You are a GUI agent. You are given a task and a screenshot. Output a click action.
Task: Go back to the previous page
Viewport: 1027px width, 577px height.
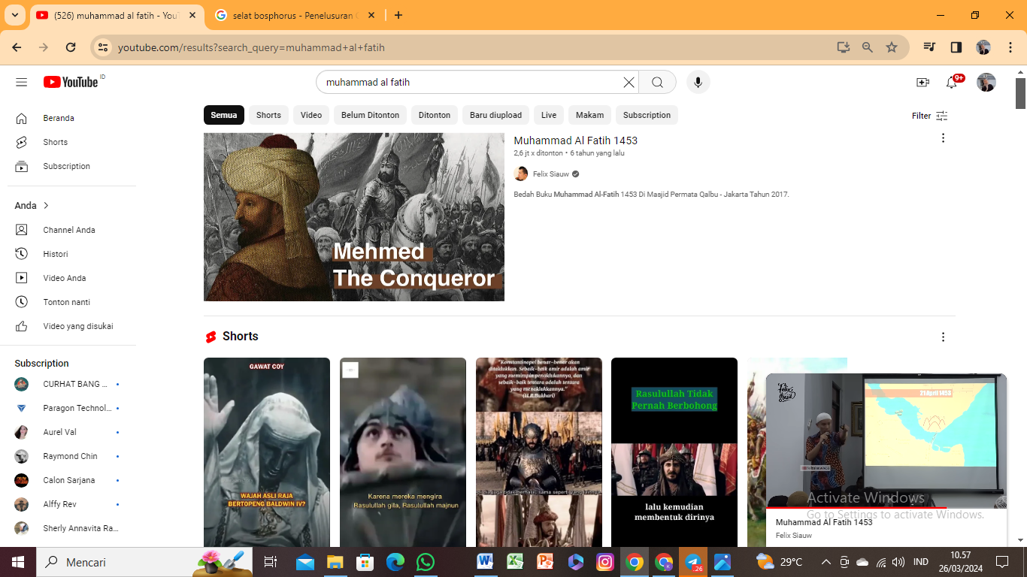[17, 47]
